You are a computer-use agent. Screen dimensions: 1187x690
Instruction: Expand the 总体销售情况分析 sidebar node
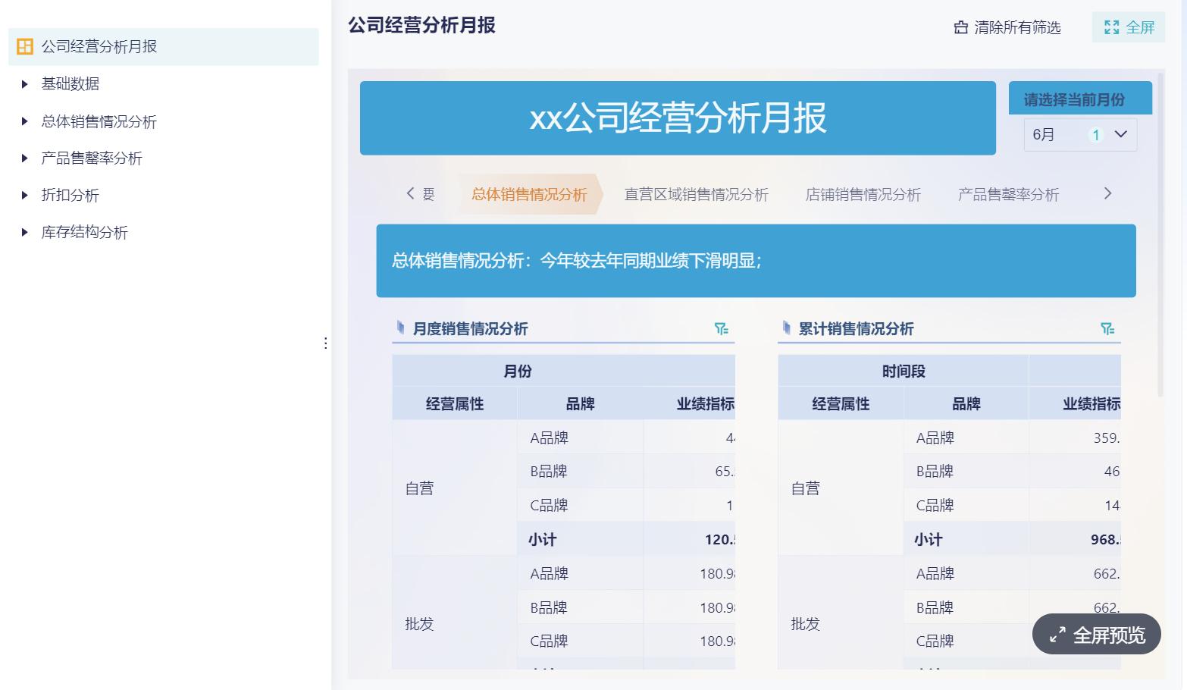pos(25,121)
